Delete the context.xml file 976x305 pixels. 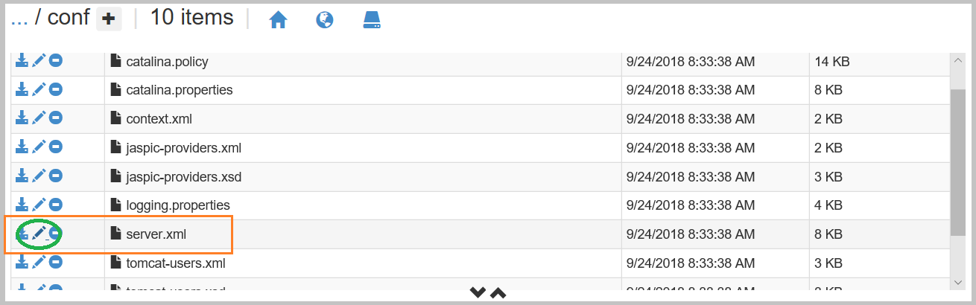pyautogui.click(x=55, y=118)
